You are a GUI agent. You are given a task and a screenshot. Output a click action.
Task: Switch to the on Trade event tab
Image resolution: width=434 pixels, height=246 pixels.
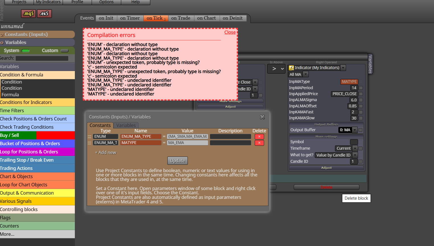pos(181,18)
